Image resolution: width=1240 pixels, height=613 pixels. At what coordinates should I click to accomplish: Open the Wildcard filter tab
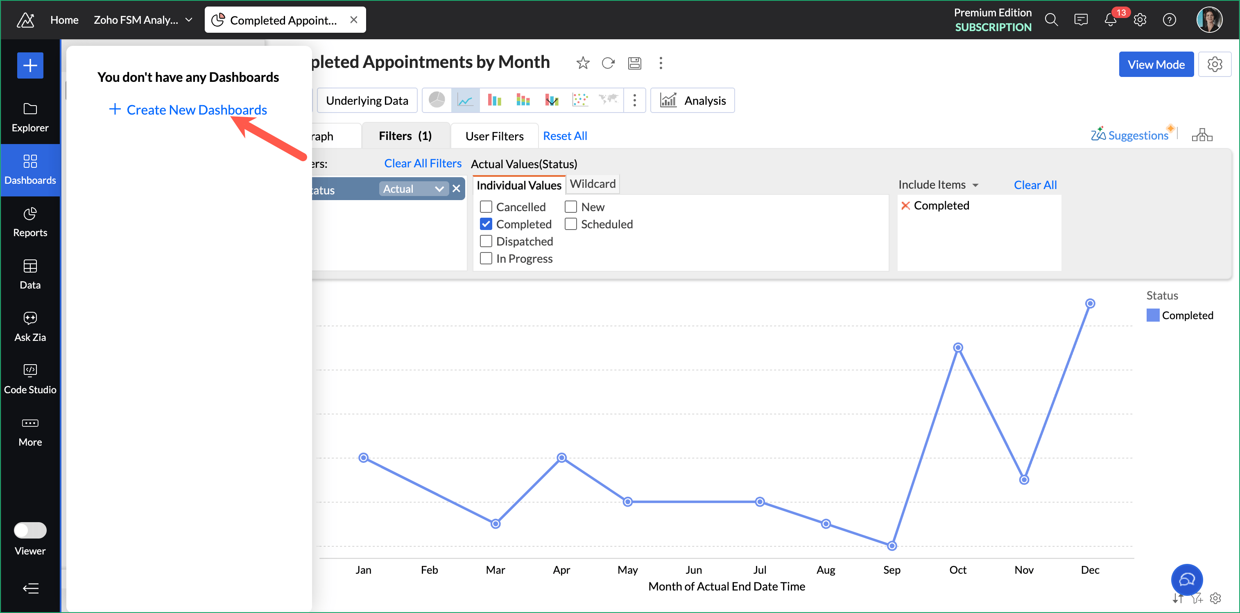593,184
